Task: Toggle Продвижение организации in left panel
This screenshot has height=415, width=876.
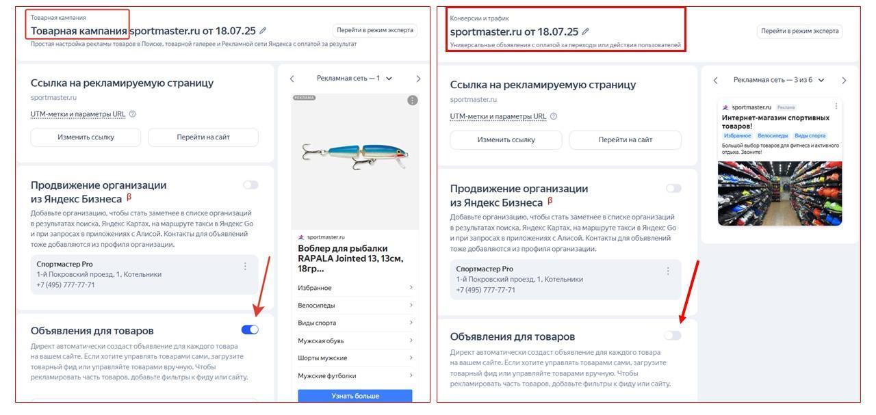Action: [250, 185]
